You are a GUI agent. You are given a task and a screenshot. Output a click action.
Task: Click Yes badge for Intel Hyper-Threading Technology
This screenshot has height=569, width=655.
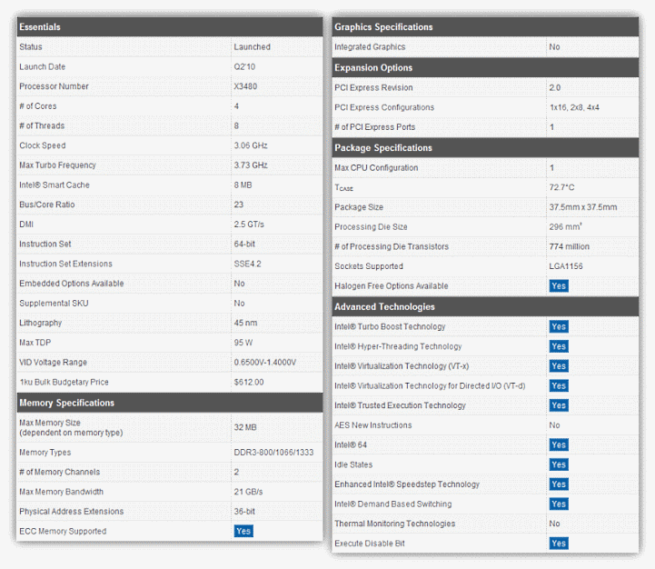(559, 346)
